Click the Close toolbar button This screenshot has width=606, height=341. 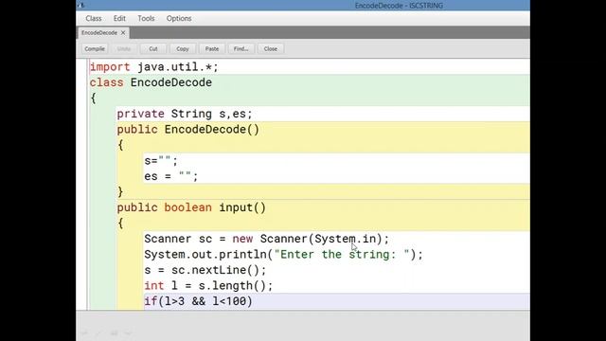tap(271, 48)
